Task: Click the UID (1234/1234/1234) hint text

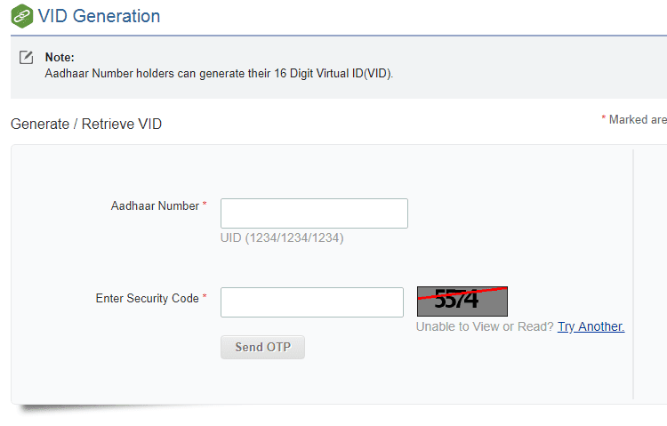Action: (x=282, y=237)
